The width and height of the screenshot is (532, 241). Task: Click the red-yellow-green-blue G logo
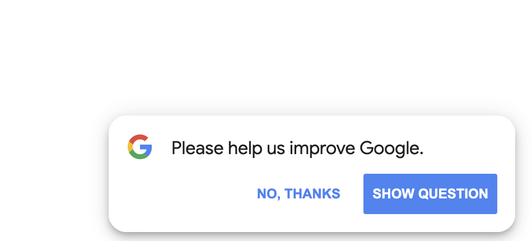[x=140, y=147]
